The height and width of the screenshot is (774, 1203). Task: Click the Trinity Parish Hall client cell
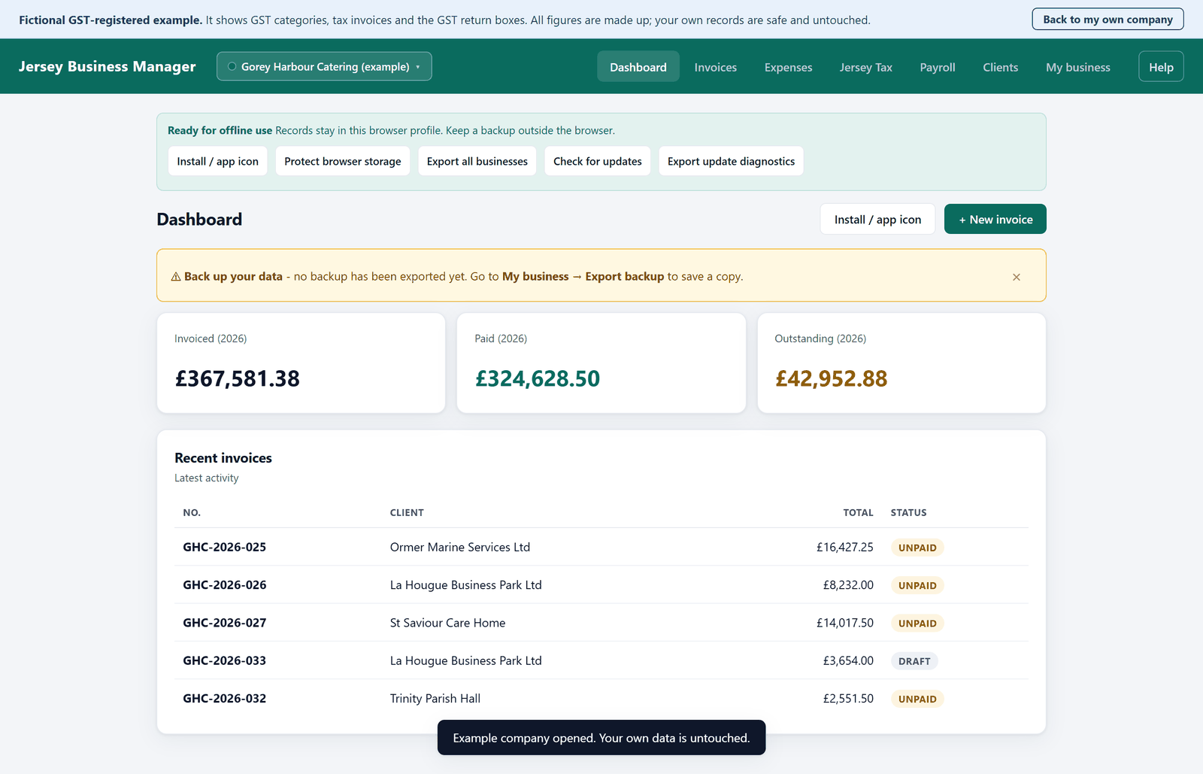435,698
